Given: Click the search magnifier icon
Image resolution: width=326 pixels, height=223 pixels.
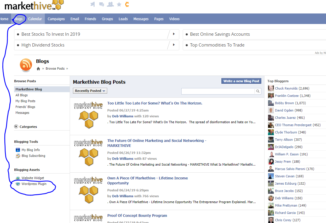Looking at the screenshot, I should [258, 91].
